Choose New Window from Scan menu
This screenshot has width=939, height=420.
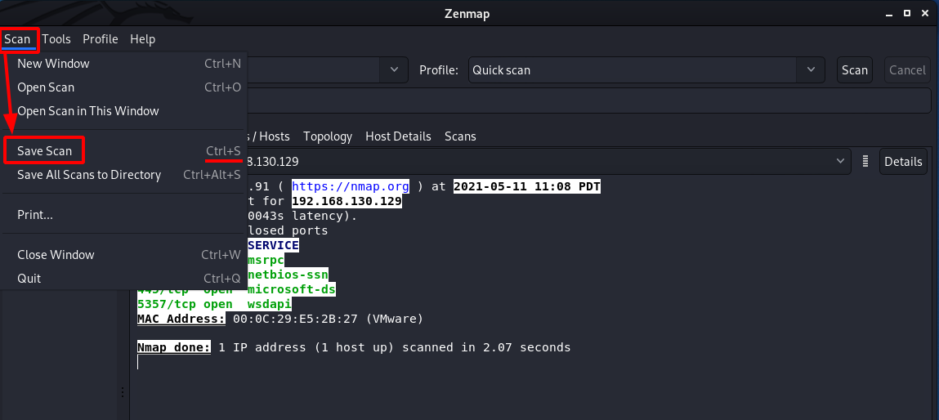[124, 64]
